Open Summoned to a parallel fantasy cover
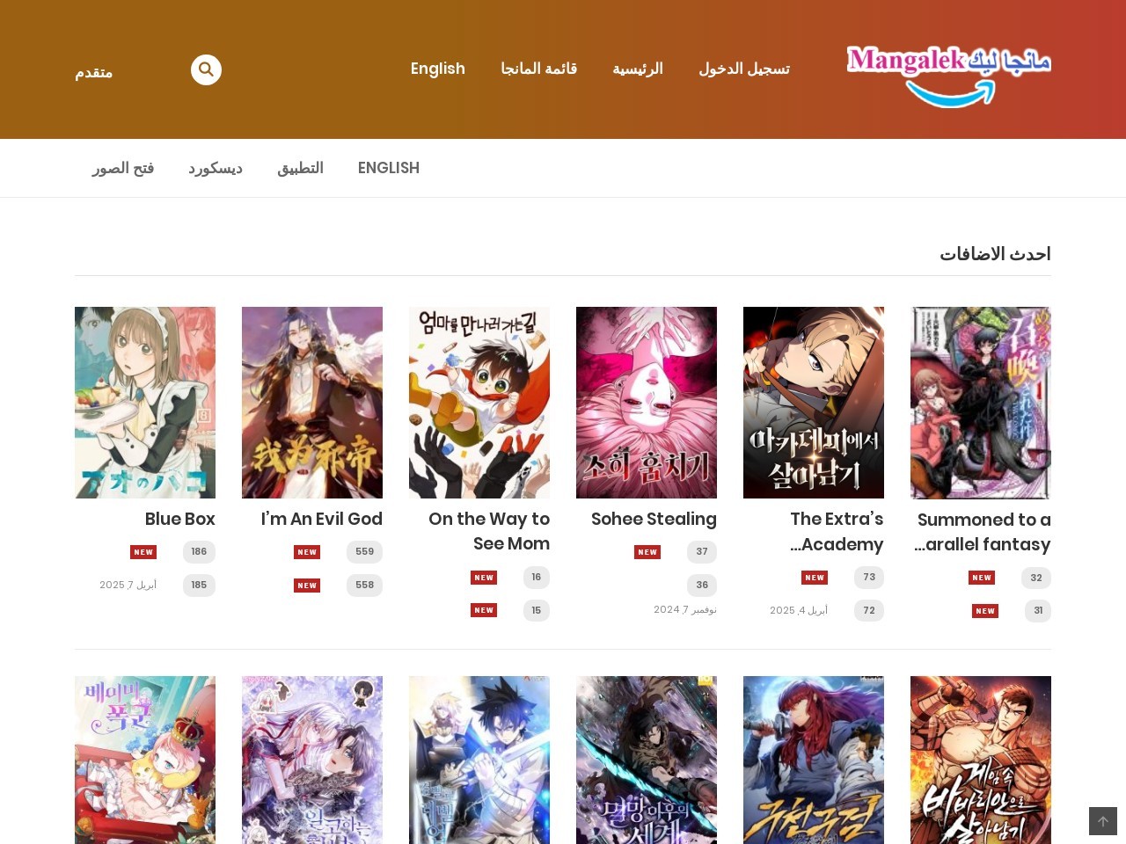This screenshot has height=844, width=1126. [981, 403]
